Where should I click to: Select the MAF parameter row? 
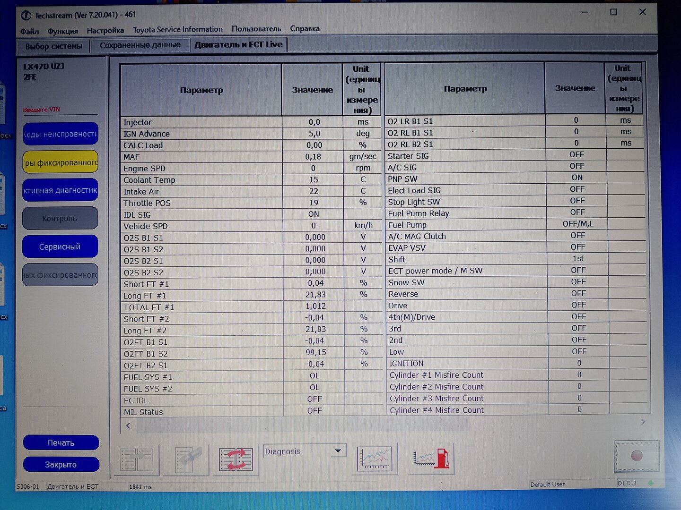click(251, 157)
